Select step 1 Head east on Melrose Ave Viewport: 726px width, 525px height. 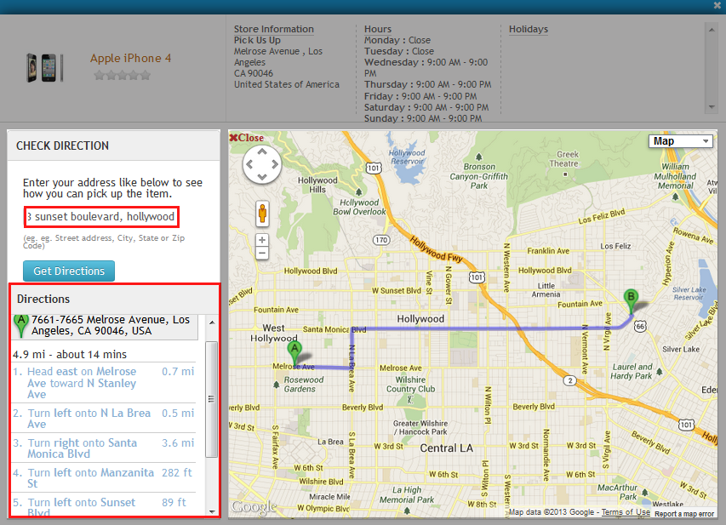tap(104, 383)
